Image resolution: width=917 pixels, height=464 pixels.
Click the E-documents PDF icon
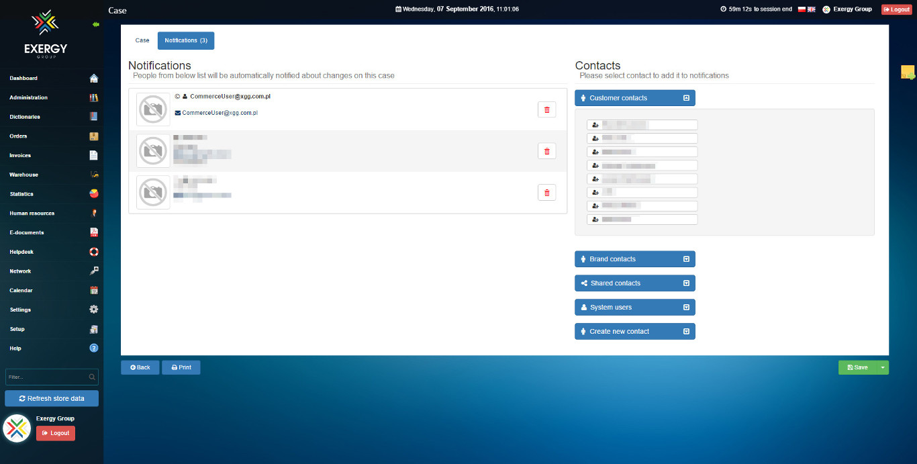click(94, 233)
